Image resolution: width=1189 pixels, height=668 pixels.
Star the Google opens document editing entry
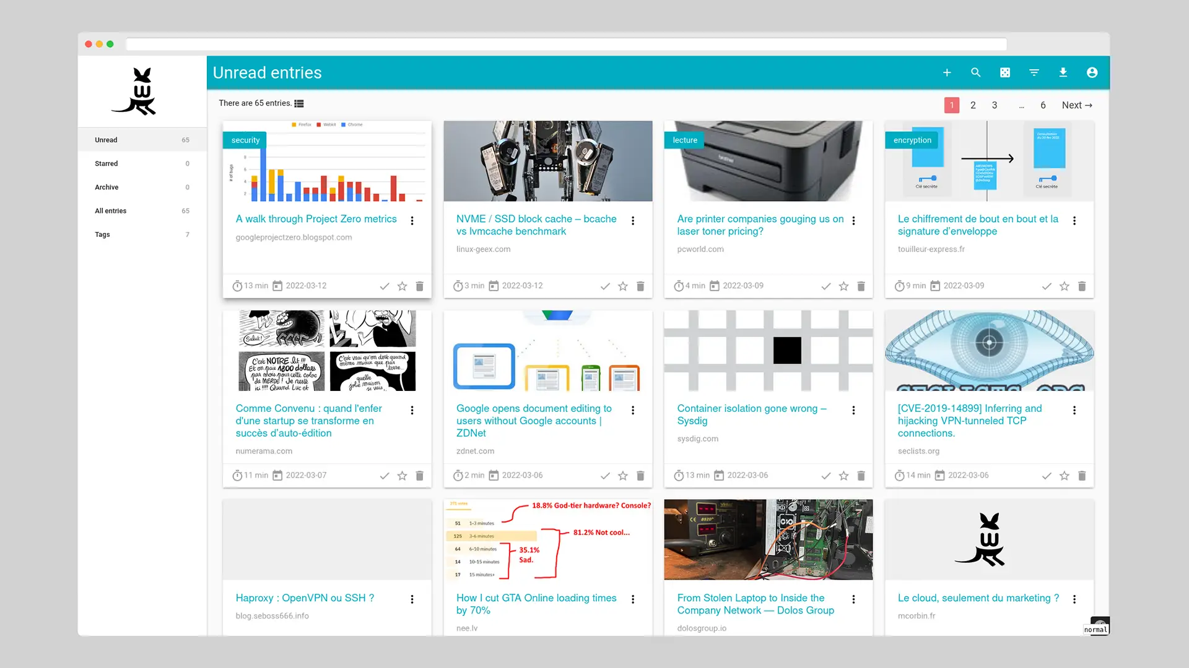pyautogui.click(x=622, y=476)
